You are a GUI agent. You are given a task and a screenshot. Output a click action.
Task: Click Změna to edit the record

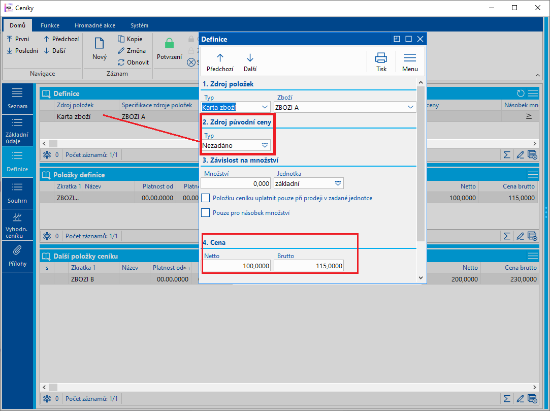click(x=132, y=50)
